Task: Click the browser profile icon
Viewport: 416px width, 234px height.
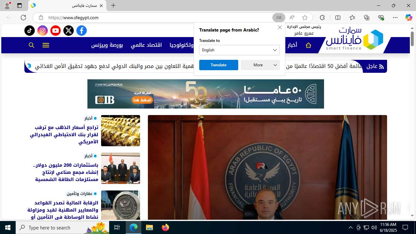Action: (x=7, y=6)
